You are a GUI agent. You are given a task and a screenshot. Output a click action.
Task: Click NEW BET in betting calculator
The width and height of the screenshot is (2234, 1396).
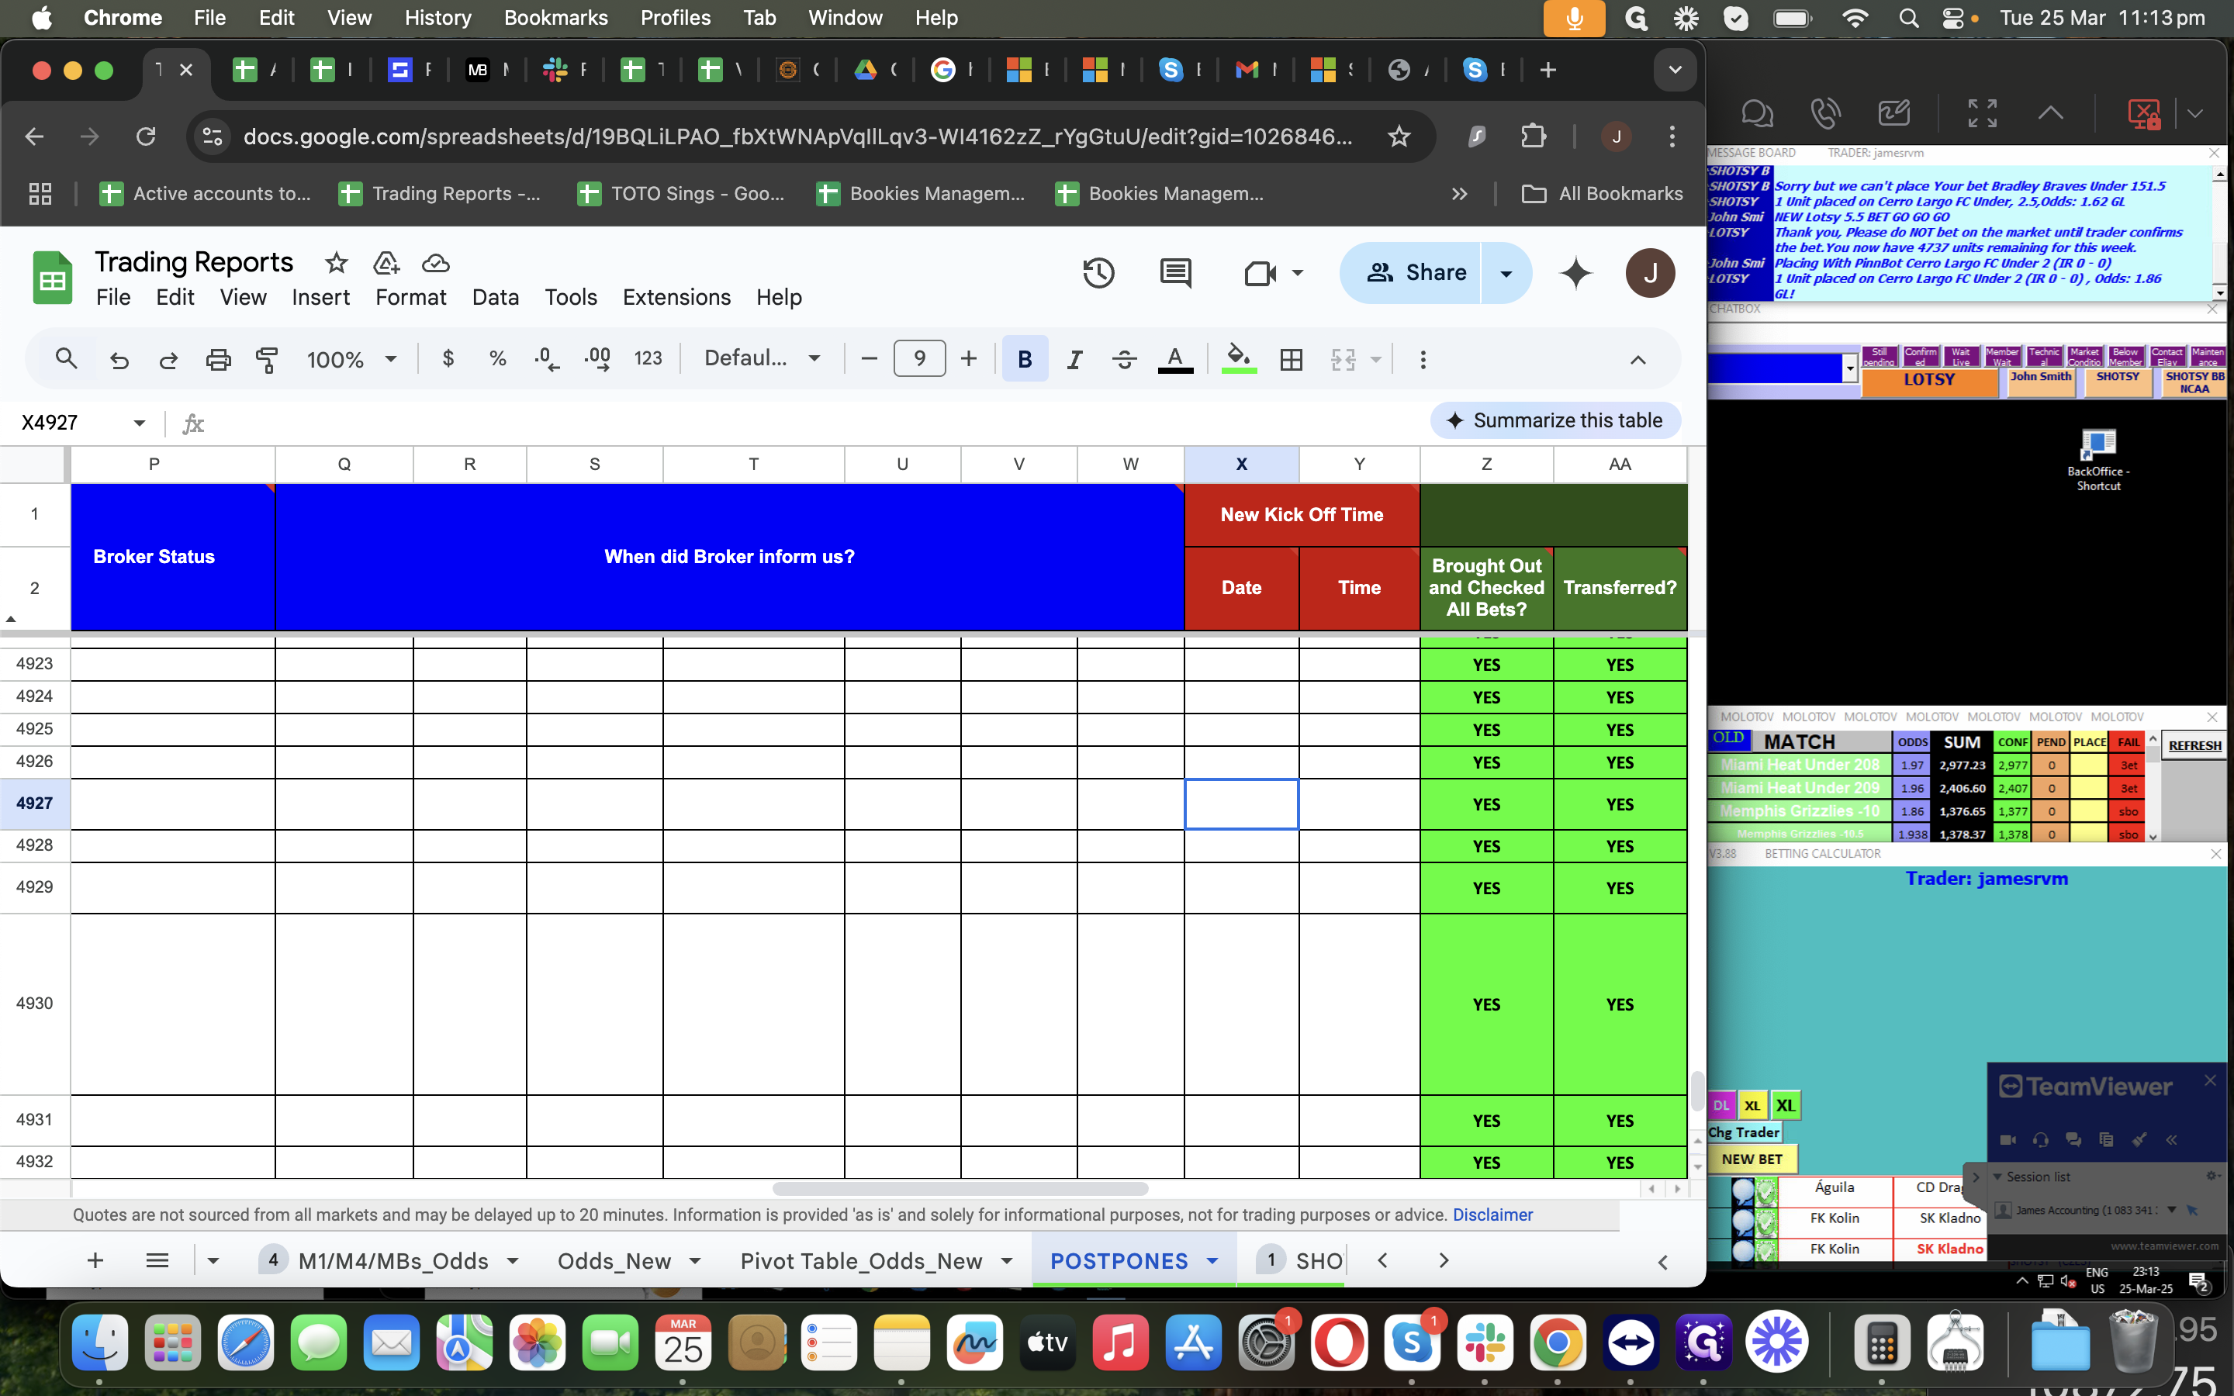pyautogui.click(x=1752, y=1159)
